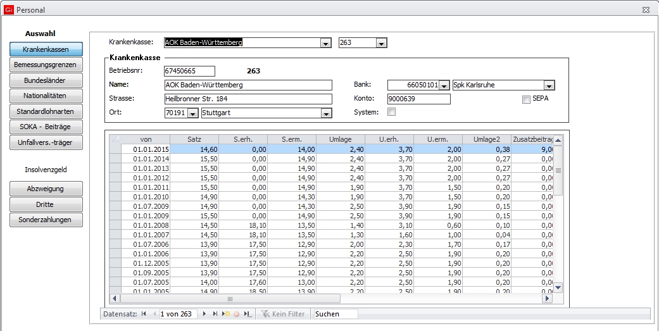This screenshot has width=659, height=331.
Task: Select the date cell 01.07.2009
Action: [146, 206]
